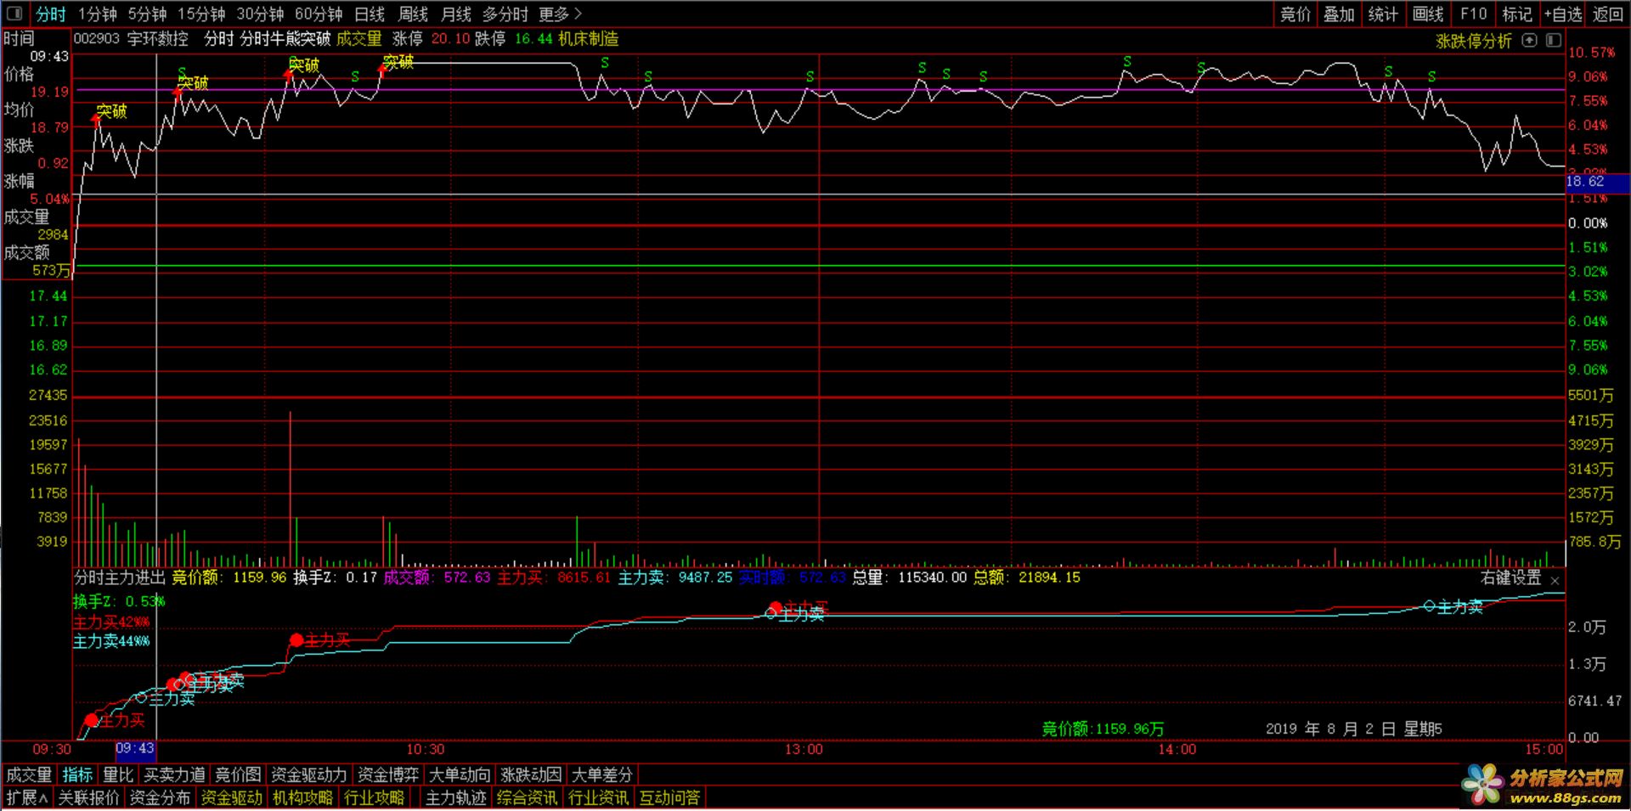Select the 大单动向 bottom tab

(x=460, y=774)
